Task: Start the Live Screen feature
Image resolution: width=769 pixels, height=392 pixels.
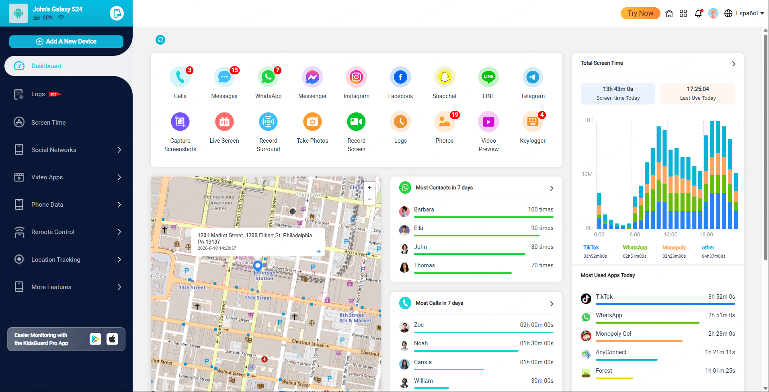Action: tap(224, 122)
